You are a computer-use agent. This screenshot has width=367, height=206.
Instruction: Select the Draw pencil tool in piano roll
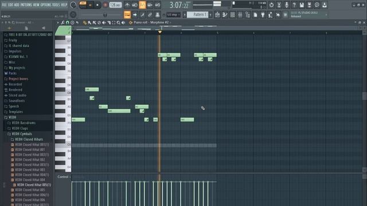(x=85, y=23)
